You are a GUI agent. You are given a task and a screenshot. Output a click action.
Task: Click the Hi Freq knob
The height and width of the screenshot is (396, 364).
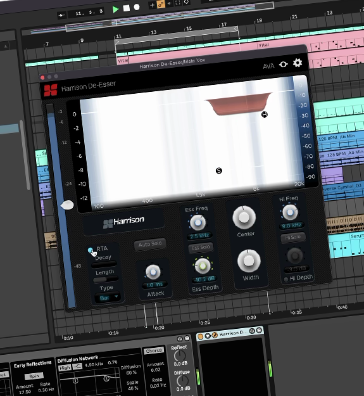(290, 212)
